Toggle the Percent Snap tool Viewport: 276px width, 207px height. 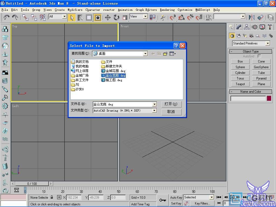coord(190,18)
